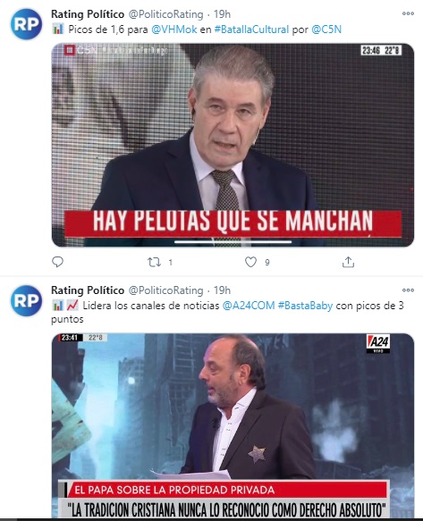Open the 19h timestamp of first tweet

[222, 14]
